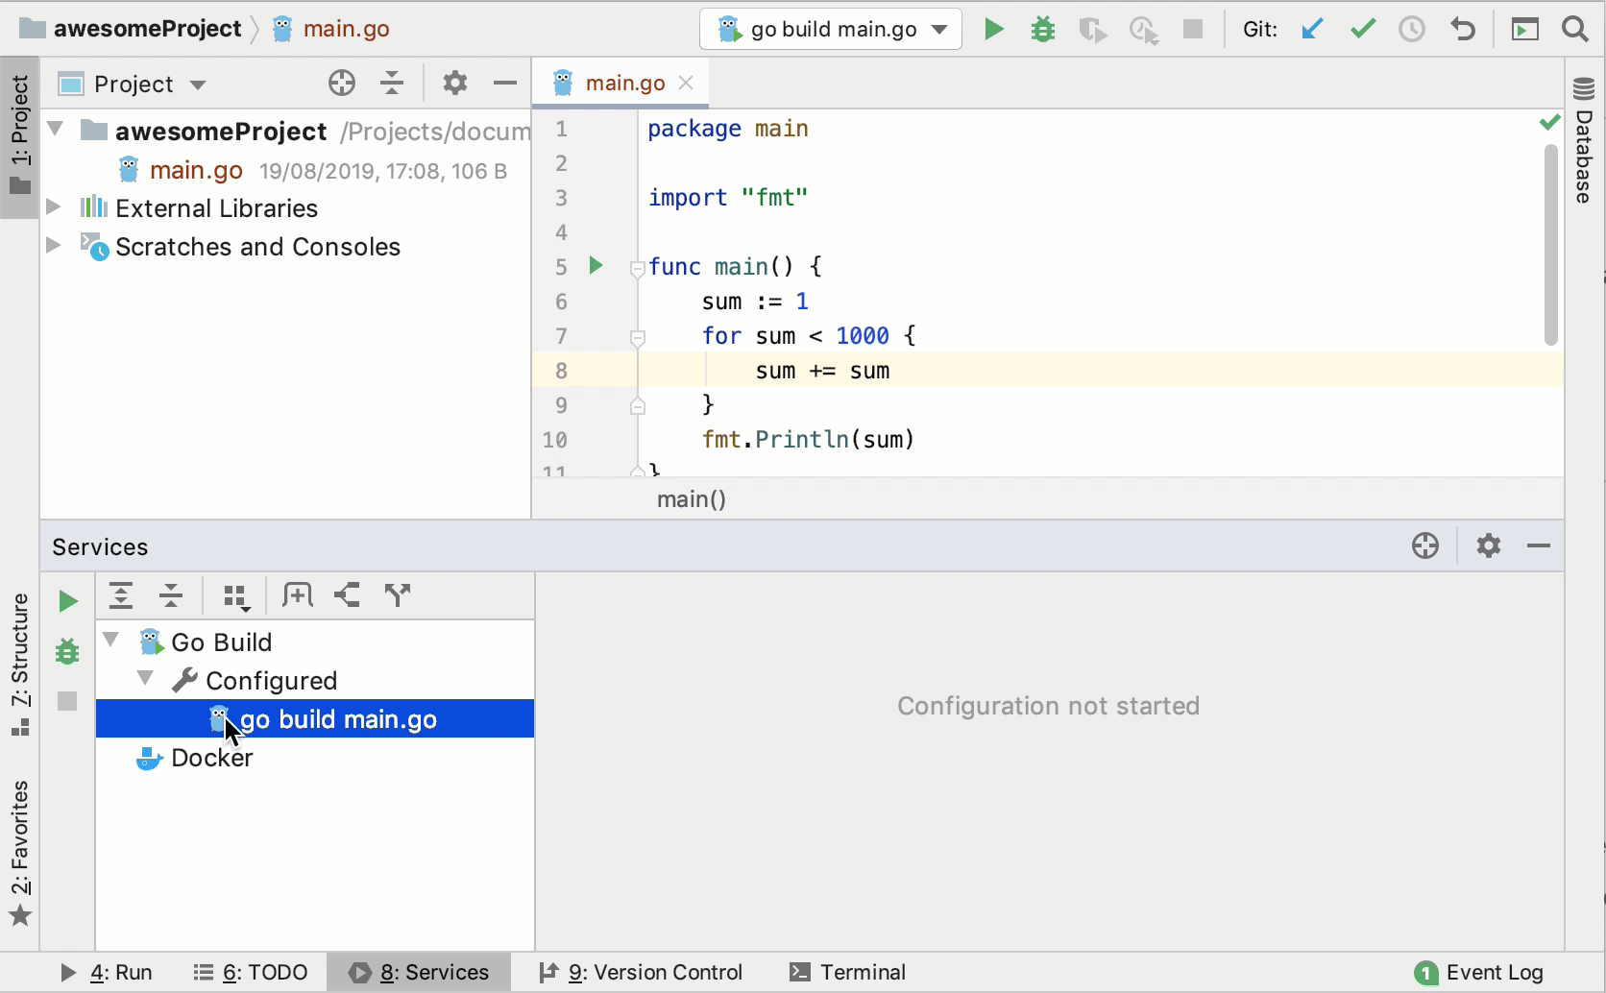Click the Services panel crosshair icon
Viewport: 1606px width, 993px height.
click(1425, 545)
